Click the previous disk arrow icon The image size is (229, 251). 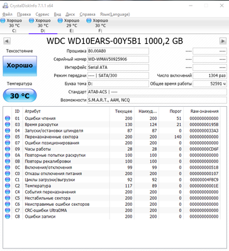tap(7, 41)
